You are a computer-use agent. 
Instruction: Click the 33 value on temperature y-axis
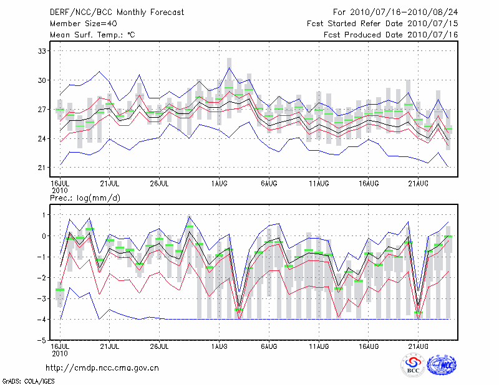(40, 51)
